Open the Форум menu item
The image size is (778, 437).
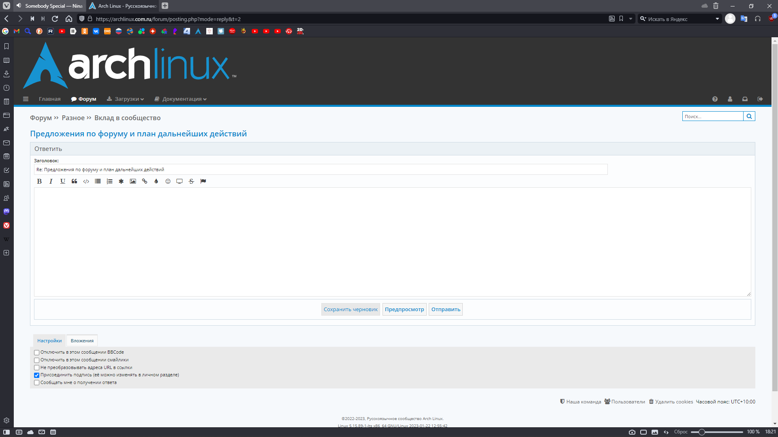click(83, 99)
